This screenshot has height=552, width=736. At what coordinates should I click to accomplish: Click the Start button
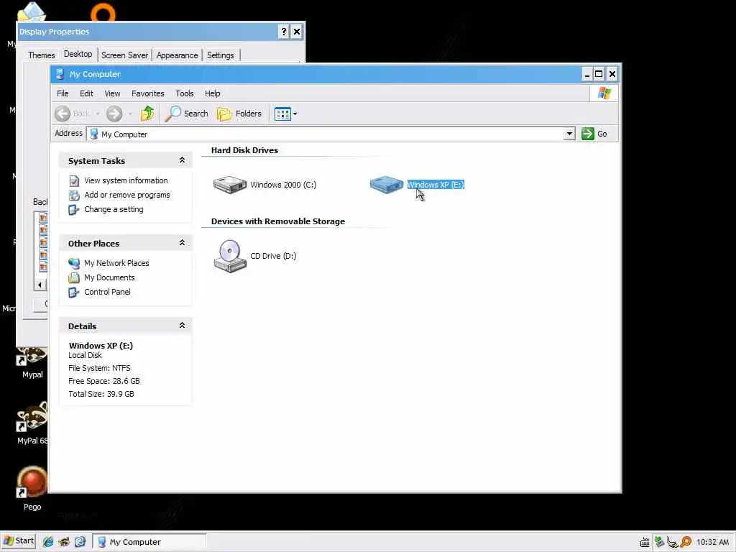pyautogui.click(x=19, y=540)
